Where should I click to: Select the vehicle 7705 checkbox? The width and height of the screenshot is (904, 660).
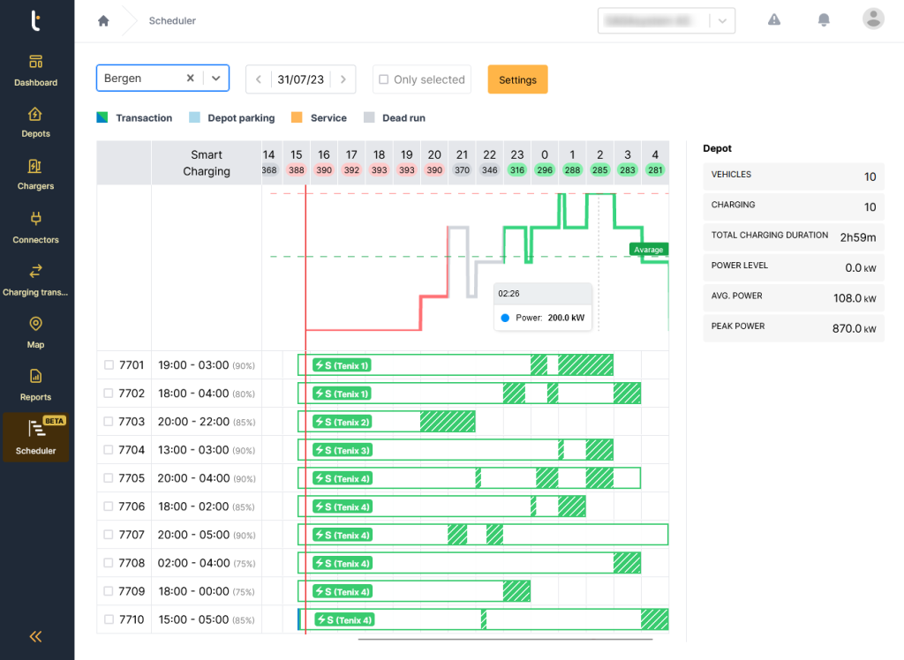coord(109,478)
